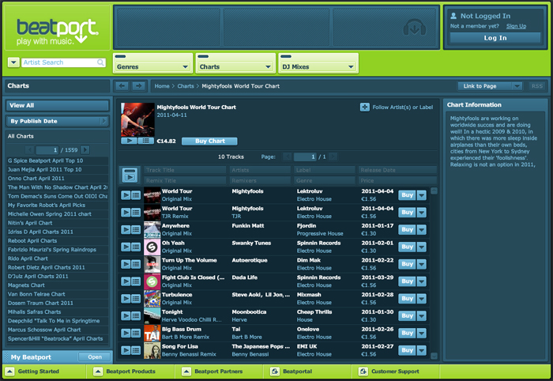The width and height of the screenshot is (553, 381).
Task: Click the Log In button
Action: tap(495, 38)
